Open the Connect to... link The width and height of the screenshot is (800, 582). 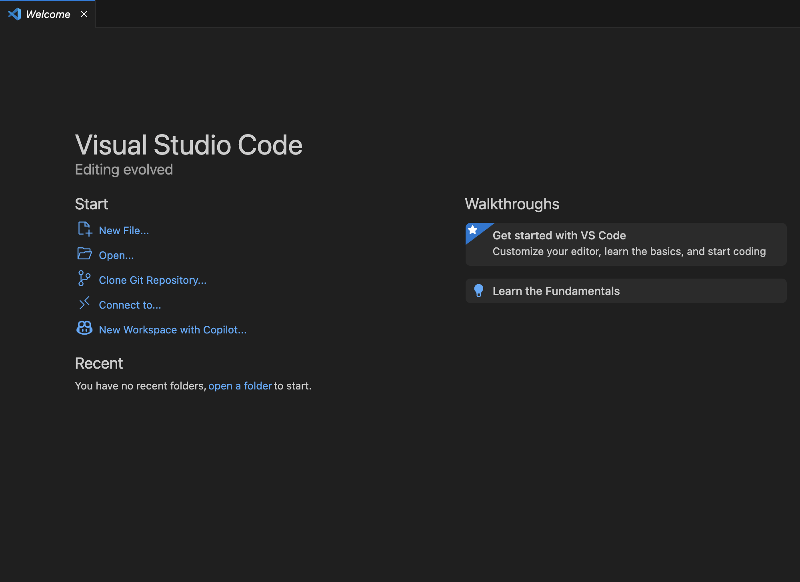(x=130, y=305)
